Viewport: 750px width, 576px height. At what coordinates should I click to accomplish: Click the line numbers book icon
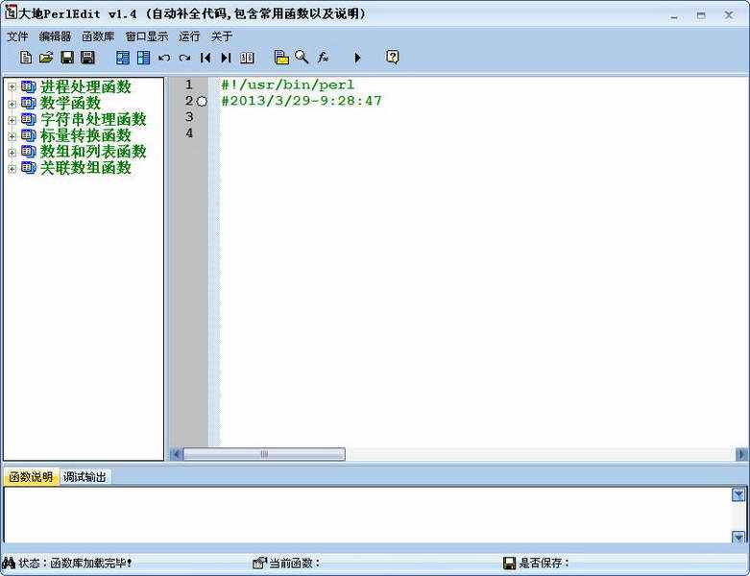pyautogui.click(x=247, y=58)
